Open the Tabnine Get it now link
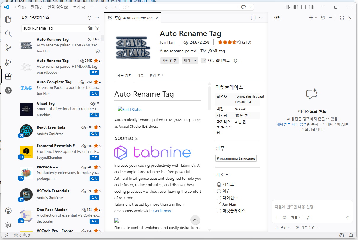Screen dimensions: 358x240 pos(162,211)
